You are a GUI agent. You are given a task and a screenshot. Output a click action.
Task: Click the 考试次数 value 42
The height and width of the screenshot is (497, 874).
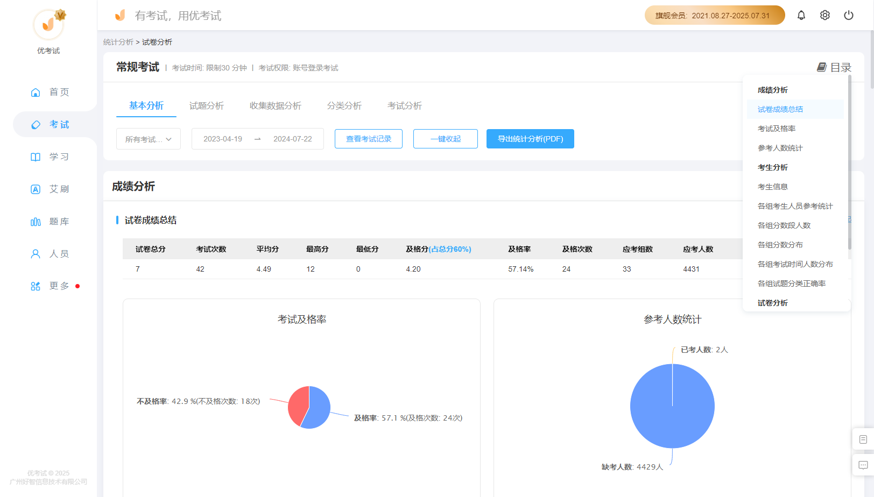[200, 269]
